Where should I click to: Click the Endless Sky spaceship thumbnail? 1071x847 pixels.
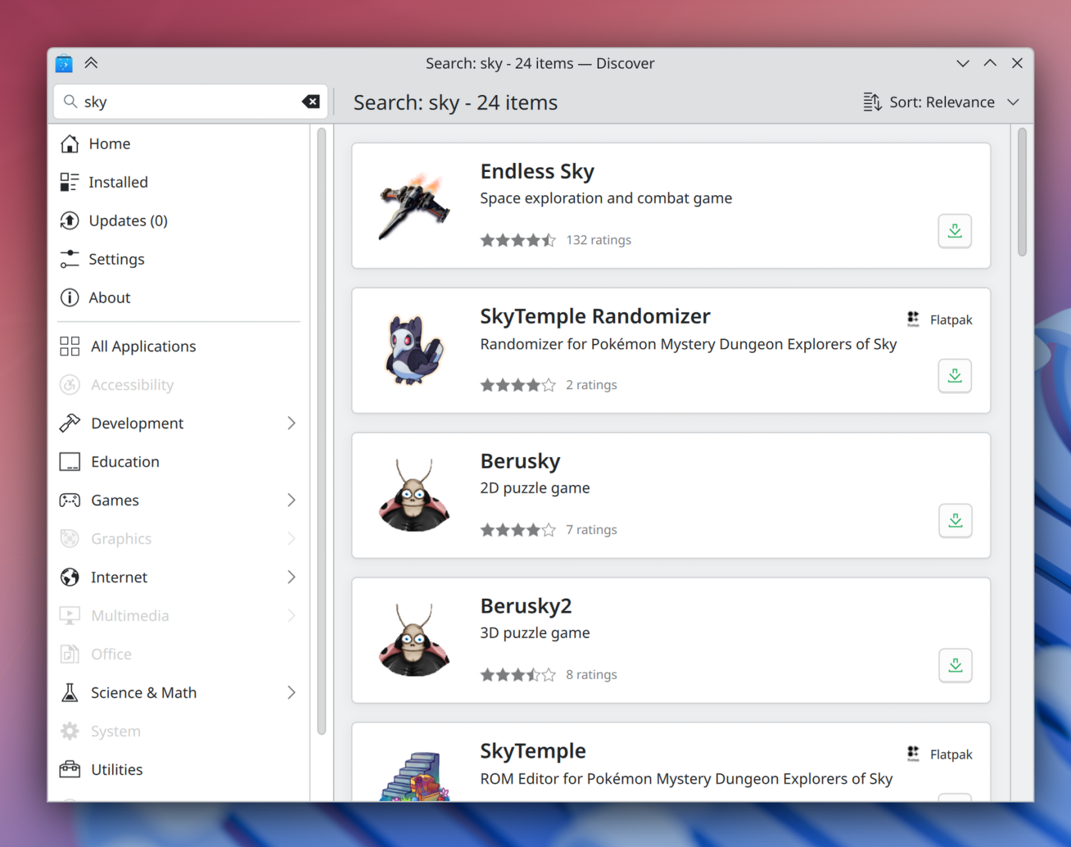(x=414, y=206)
